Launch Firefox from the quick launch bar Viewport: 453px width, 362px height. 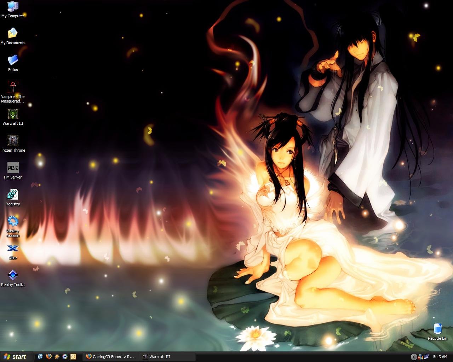pyautogui.click(x=48, y=357)
